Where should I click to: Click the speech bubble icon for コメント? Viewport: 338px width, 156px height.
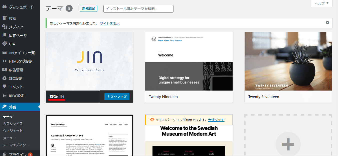(5, 87)
